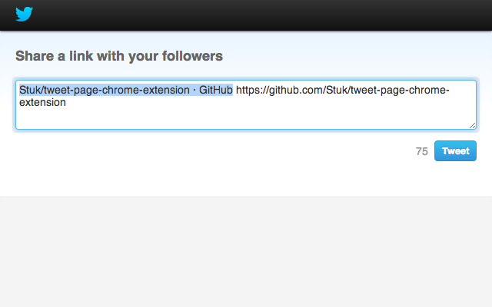This screenshot has height=307, width=492.
Task: Click the word 'Share' in the heading
Action: point(35,56)
